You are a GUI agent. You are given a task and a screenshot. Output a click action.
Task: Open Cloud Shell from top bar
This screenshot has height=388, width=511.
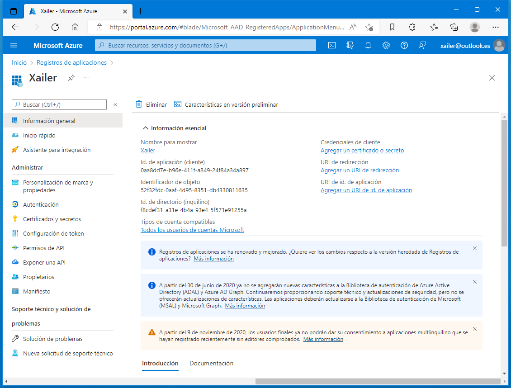tap(332, 45)
